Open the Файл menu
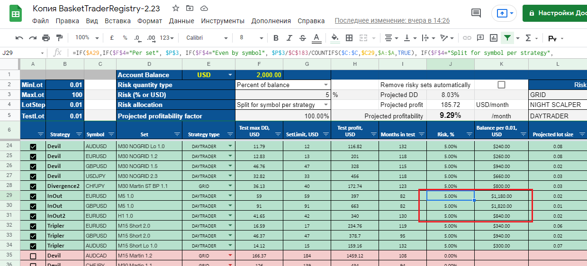Viewport: 587px width, 266px height. [x=41, y=21]
